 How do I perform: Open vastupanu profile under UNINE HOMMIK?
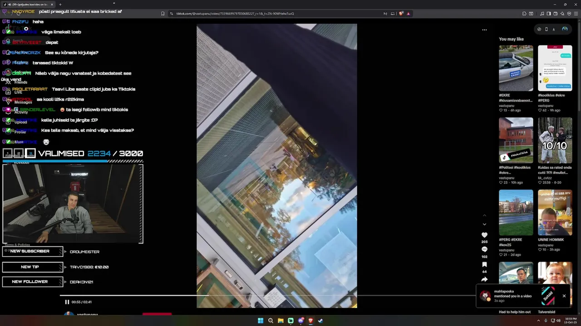546,245
